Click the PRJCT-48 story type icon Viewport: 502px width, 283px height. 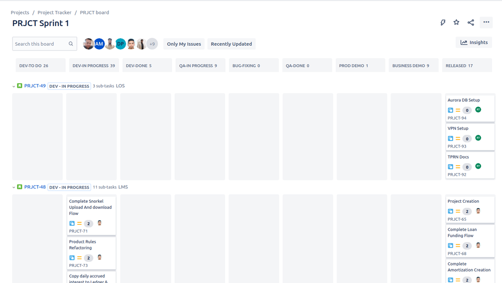pyautogui.click(x=20, y=187)
